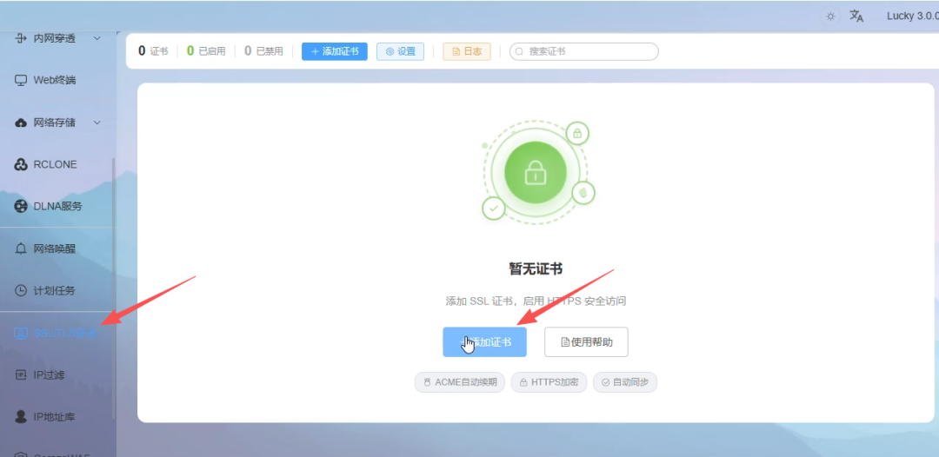Click the 0 已禁用 disabled counter
939x457 pixels.
tap(263, 51)
